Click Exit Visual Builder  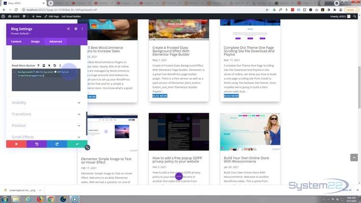(x=71, y=16)
